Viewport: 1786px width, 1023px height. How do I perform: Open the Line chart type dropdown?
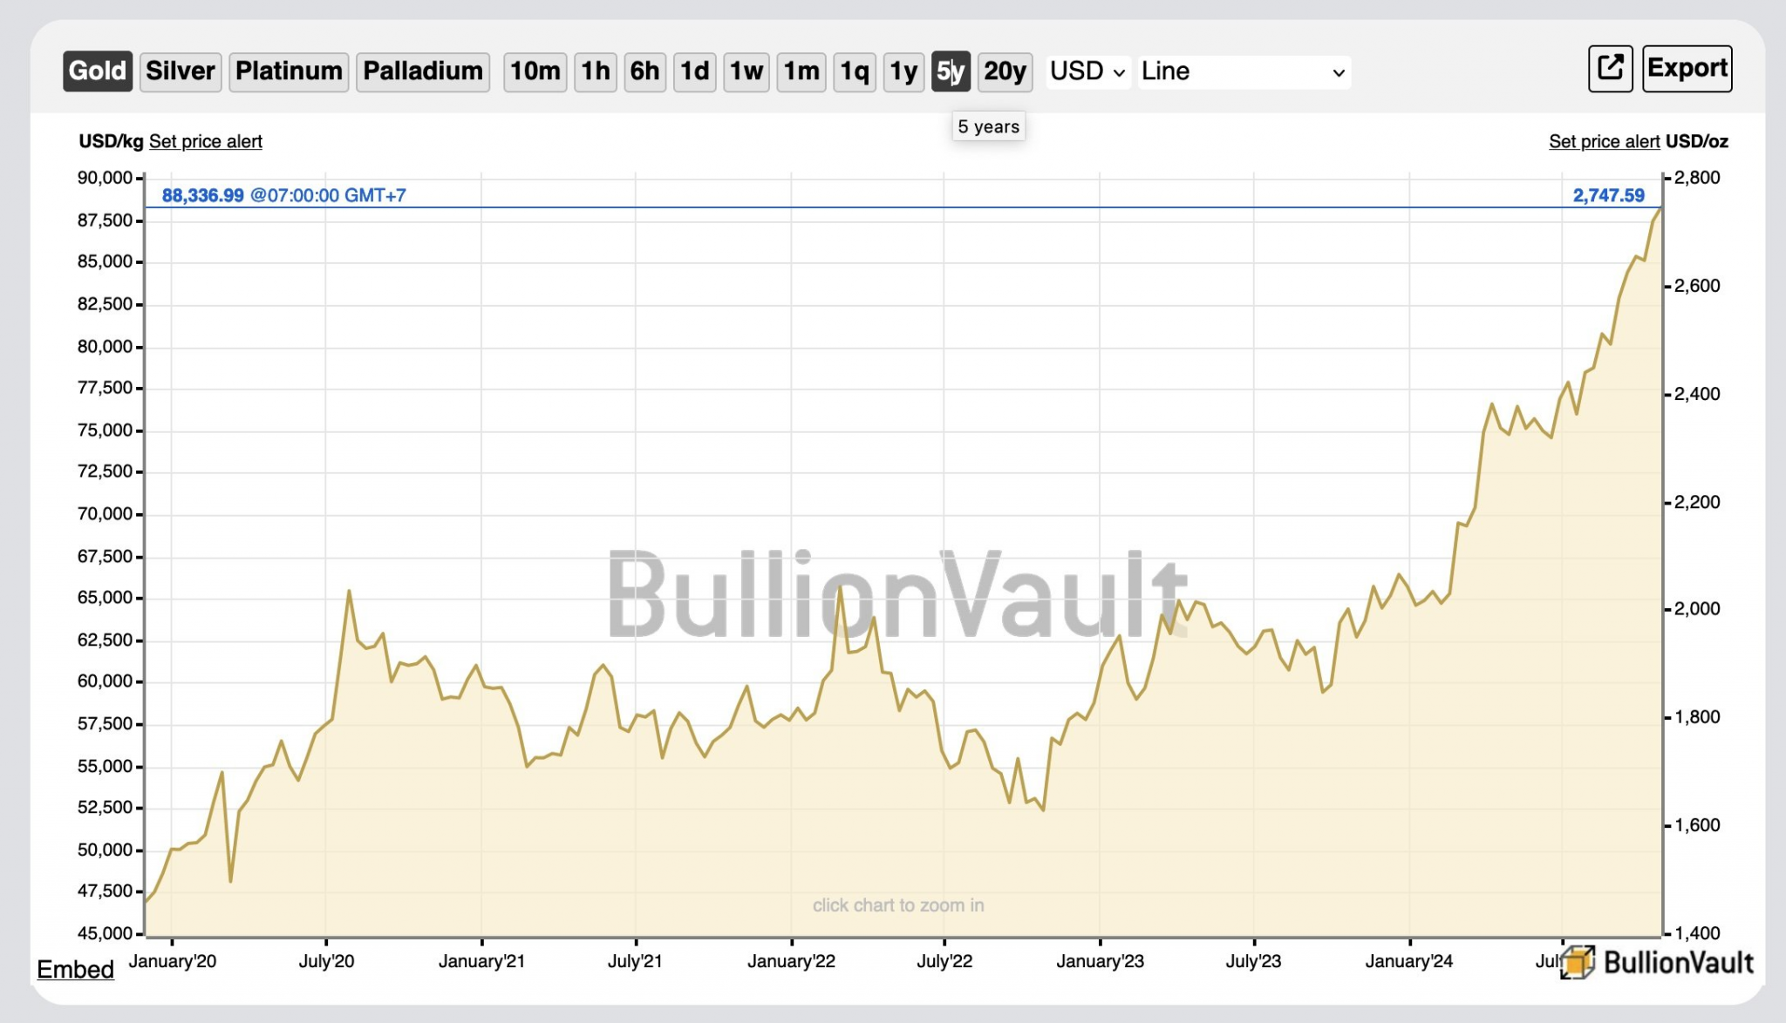tap(1244, 71)
